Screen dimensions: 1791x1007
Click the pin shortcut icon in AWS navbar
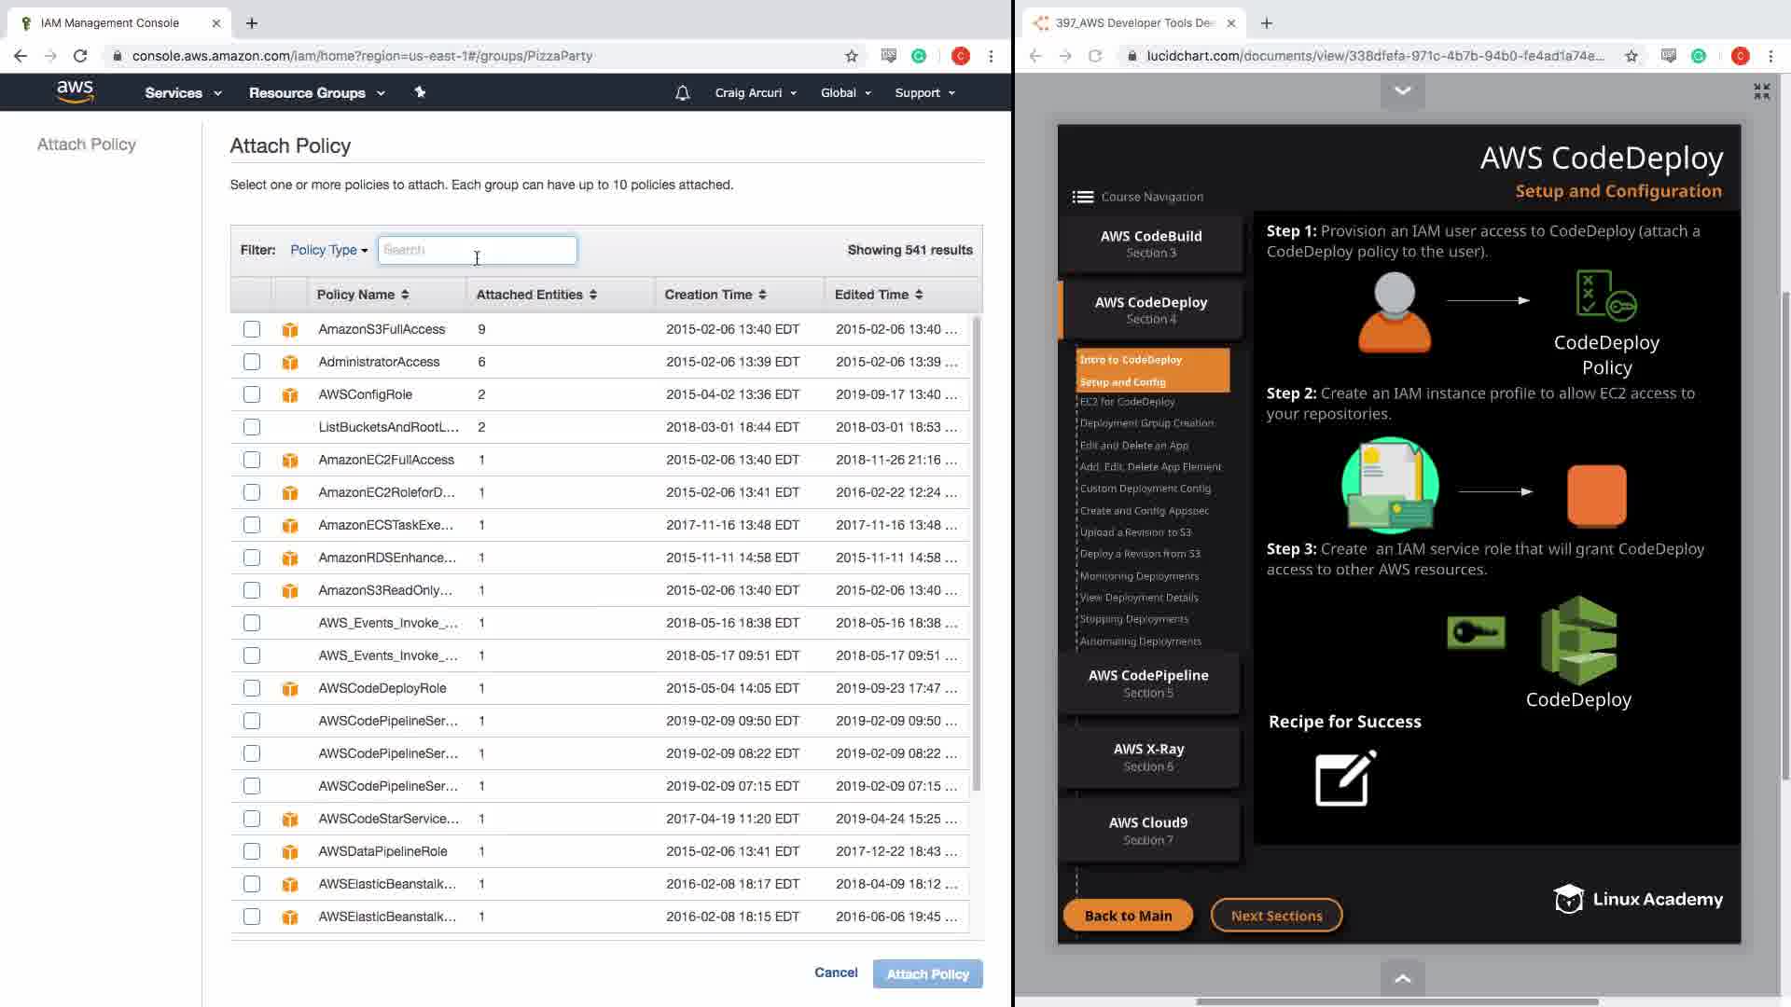tap(420, 92)
